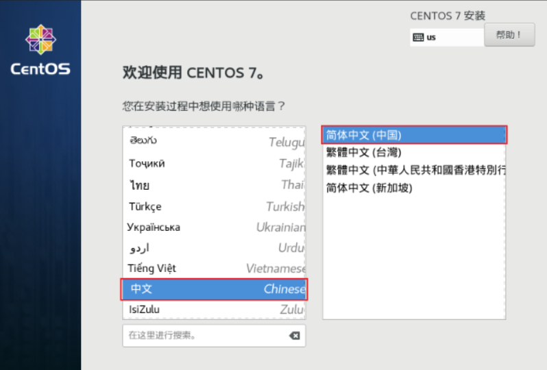Viewport: 547px width, 370px height.
Task: Select 中文 Chinese in the language list
Action: point(214,289)
